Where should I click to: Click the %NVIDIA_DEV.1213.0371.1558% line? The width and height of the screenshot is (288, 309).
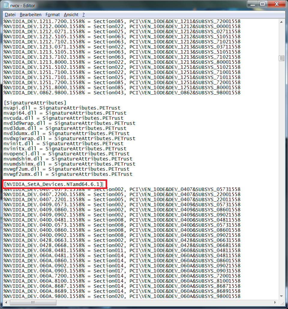tap(122, 47)
